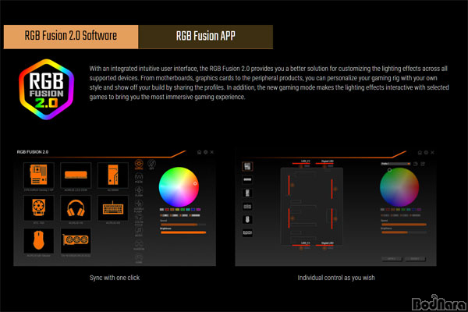Select the AORUS mouse device tile
468x312 pixels.
39,241
